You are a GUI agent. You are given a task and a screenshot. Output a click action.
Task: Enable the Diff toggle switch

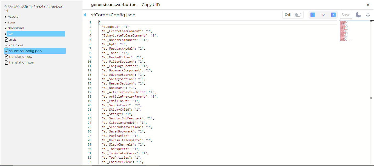[x=298, y=15]
